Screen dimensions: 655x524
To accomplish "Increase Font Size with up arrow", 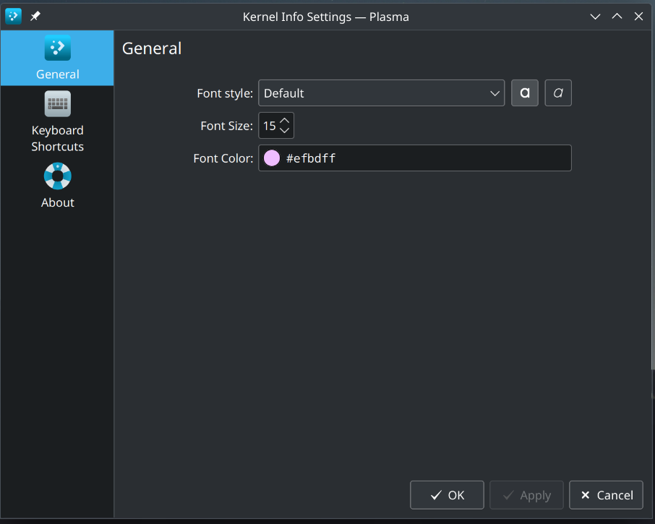I will tap(284, 120).
